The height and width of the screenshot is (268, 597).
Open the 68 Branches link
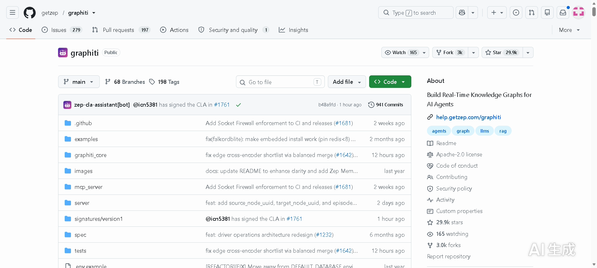(125, 82)
